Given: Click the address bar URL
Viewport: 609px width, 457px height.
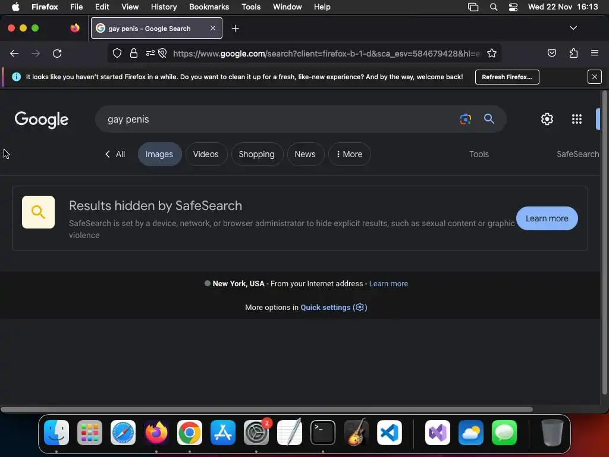Looking at the screenshot, I should coord(327,54).
